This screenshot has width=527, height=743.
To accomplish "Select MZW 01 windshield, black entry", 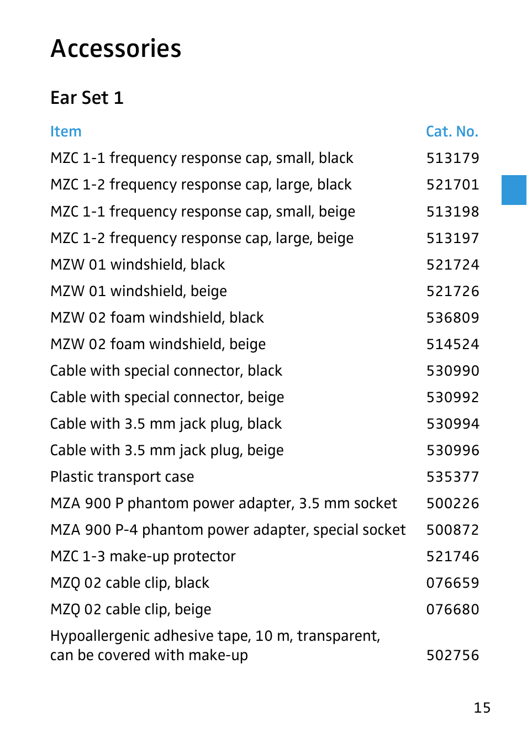I will 138,265.
